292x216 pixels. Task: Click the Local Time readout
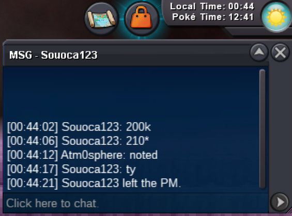click(x=212, y=7)
